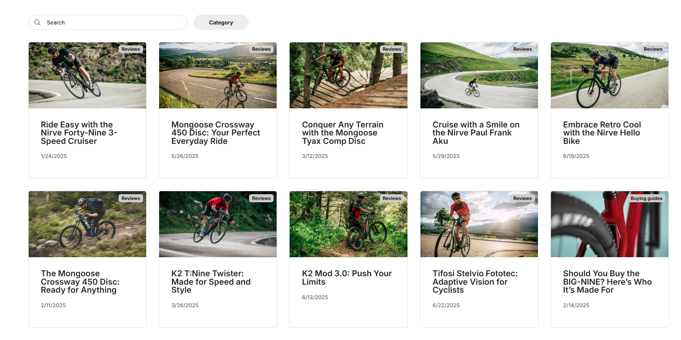Open the Embrace Retro Cool article image
The image size is (681, 340).
[x=609, y=75]
